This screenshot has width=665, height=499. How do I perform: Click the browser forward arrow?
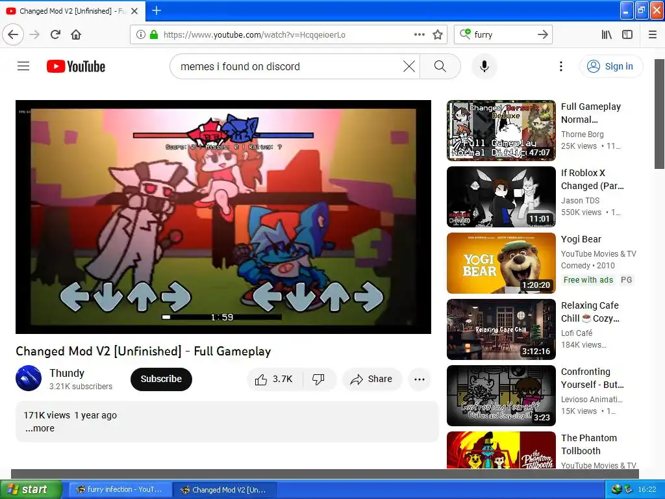point(35,34)
